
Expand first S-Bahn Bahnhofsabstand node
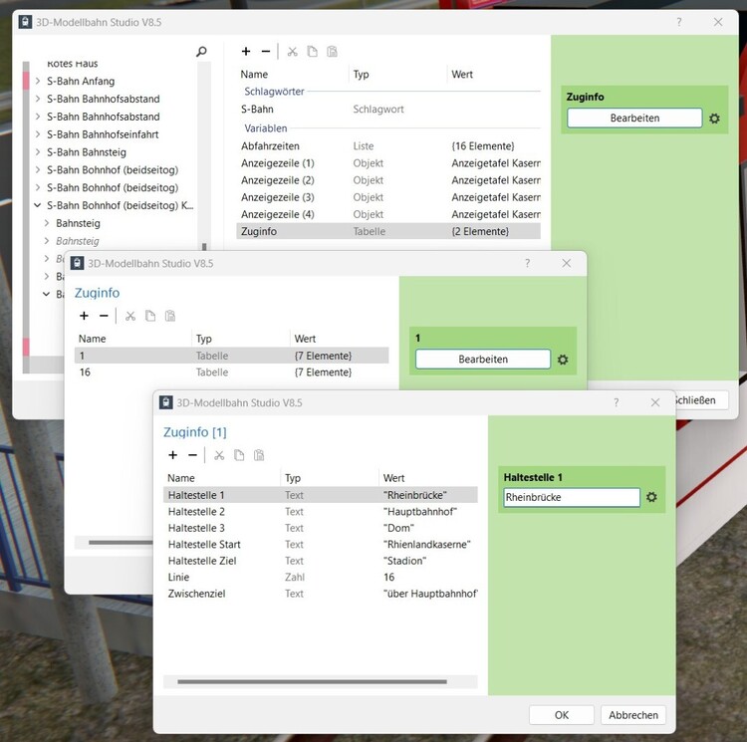[x=38, y=99]
